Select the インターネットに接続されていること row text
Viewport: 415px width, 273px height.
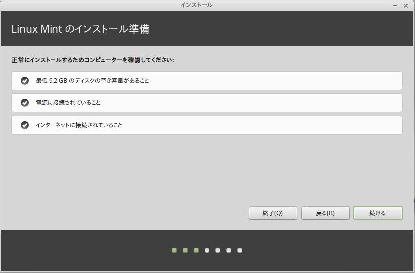[79, 125]
